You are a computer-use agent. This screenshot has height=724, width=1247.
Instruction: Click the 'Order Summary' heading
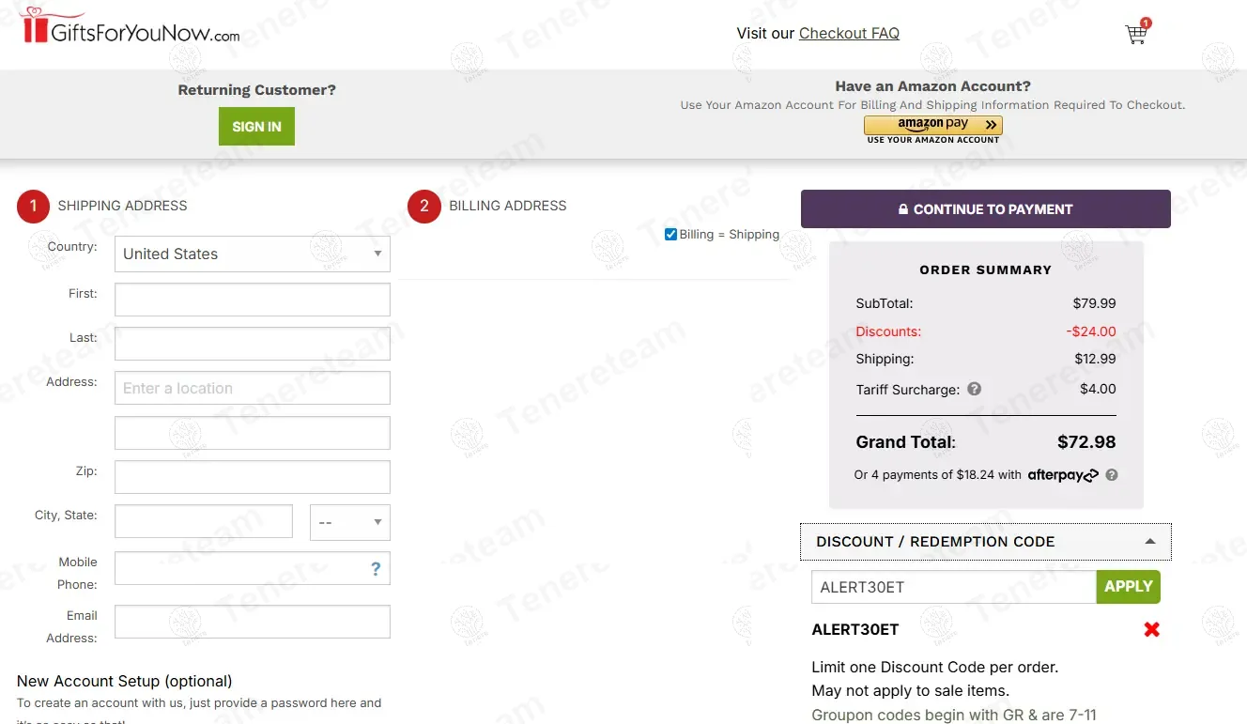[986, 270]
